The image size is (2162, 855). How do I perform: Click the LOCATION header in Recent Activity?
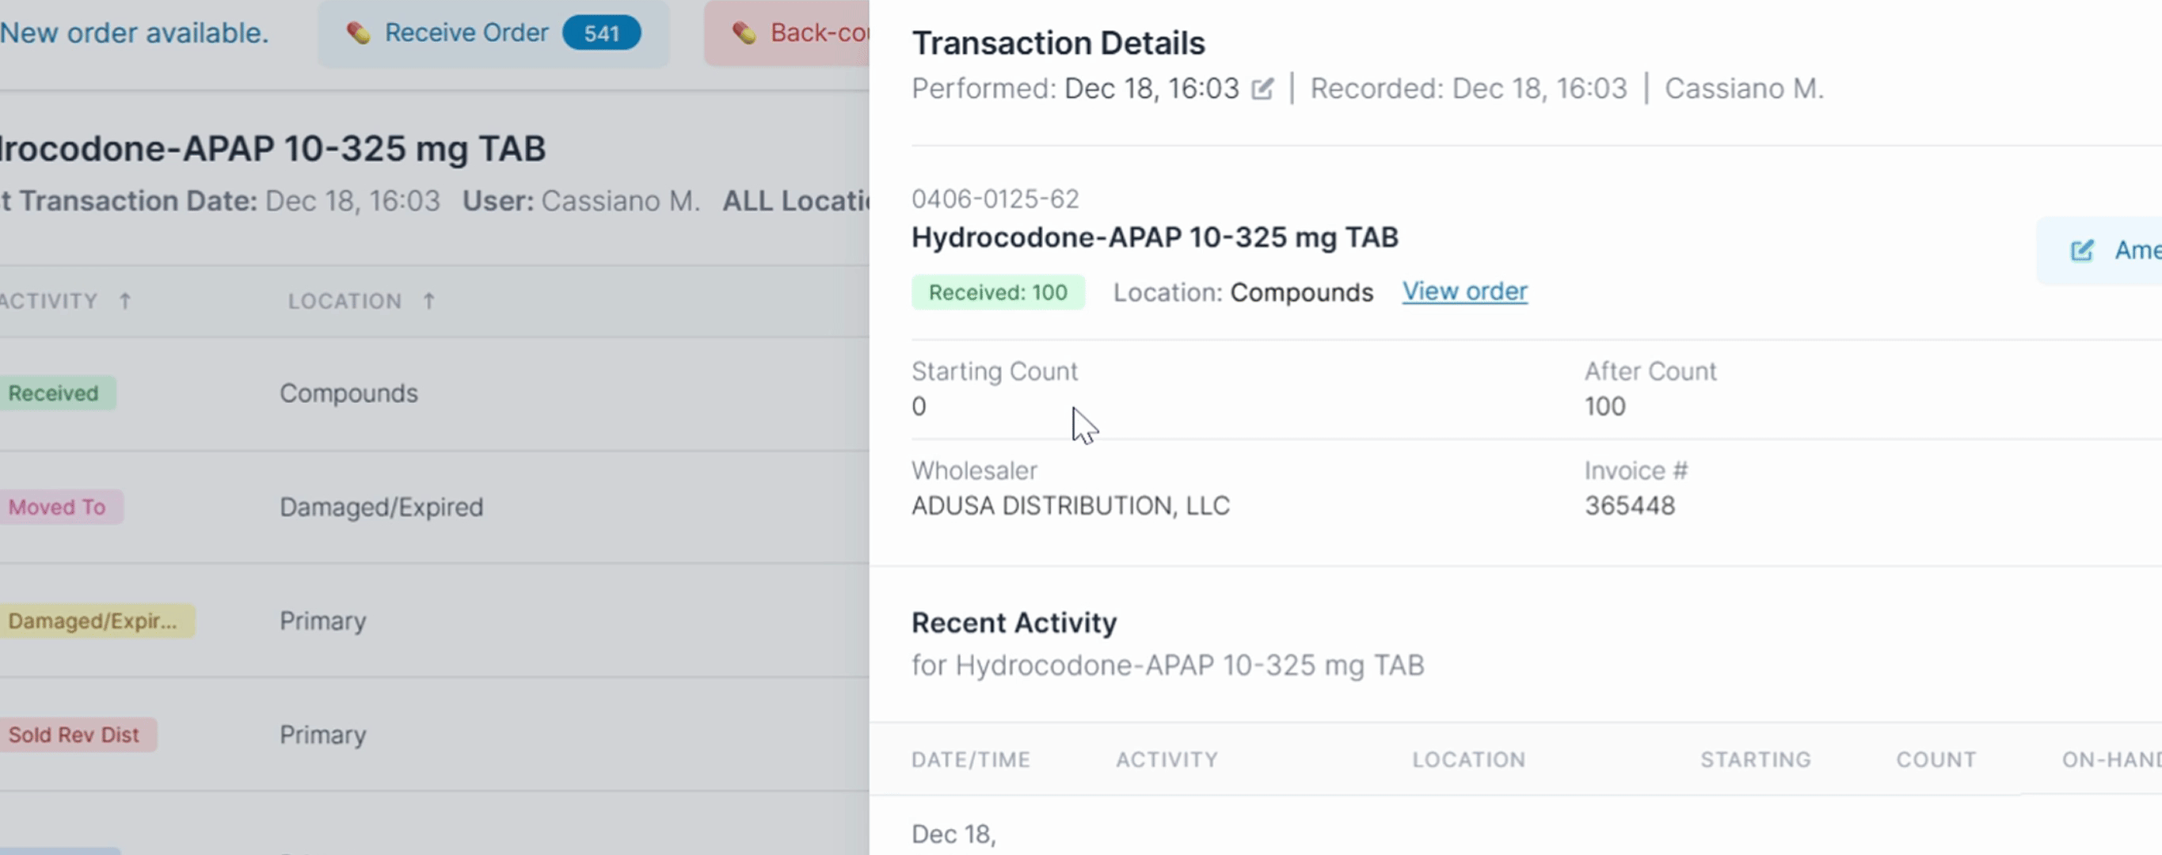[x=1469, y=759]
